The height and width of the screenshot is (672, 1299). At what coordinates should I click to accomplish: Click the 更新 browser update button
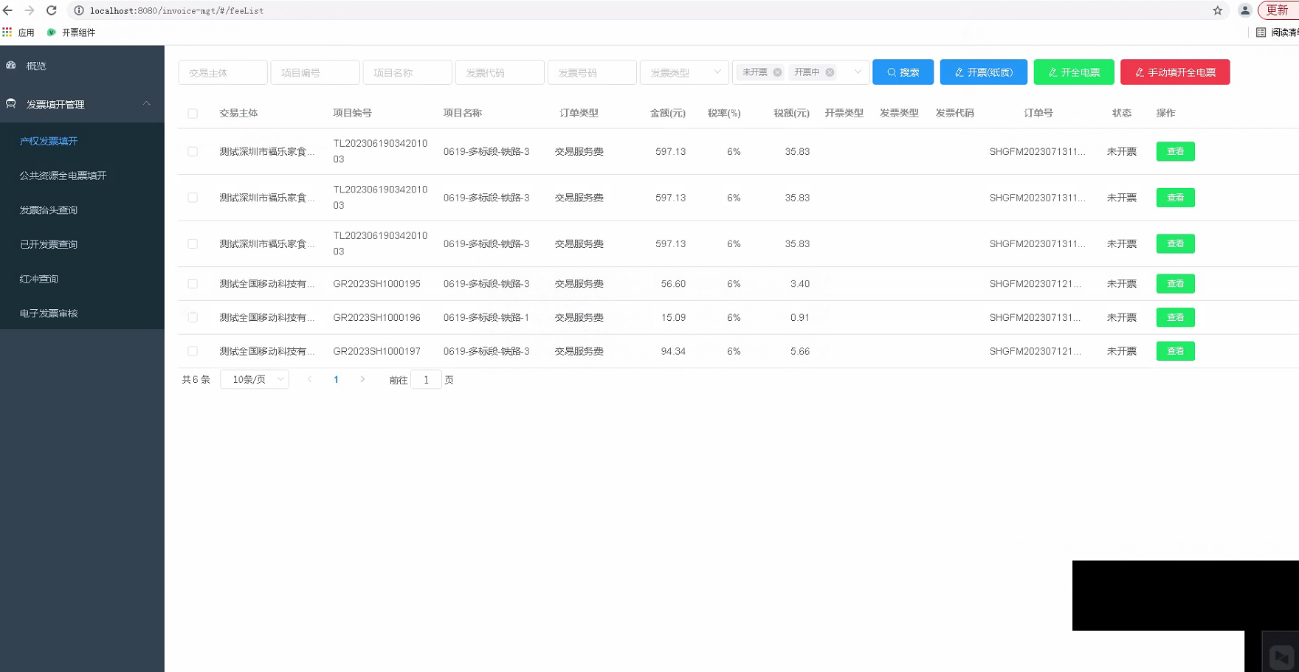click(x=1278, y=10)
